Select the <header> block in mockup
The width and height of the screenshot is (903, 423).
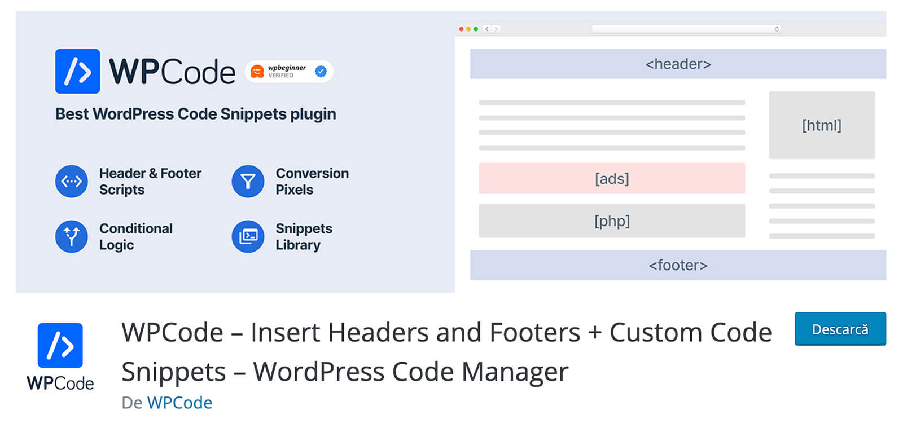678,64
